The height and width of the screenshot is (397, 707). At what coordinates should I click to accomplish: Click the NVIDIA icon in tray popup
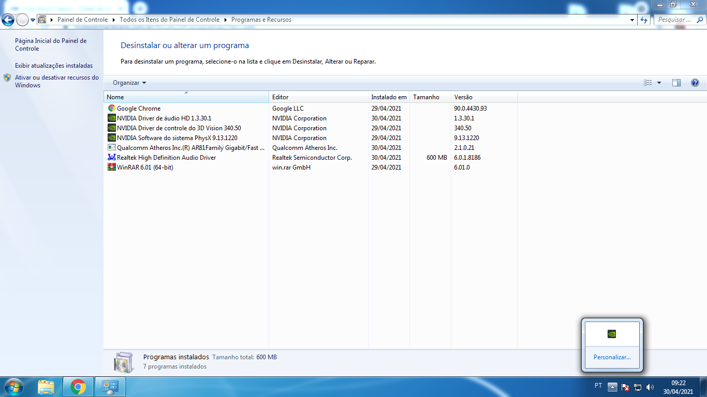tap(612, 334)
